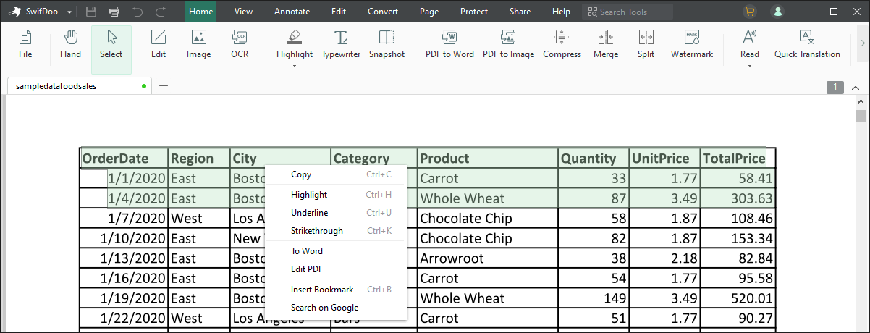Screen dimensions: 870x333
Task: Open the Edit tool
Action: 159,45
